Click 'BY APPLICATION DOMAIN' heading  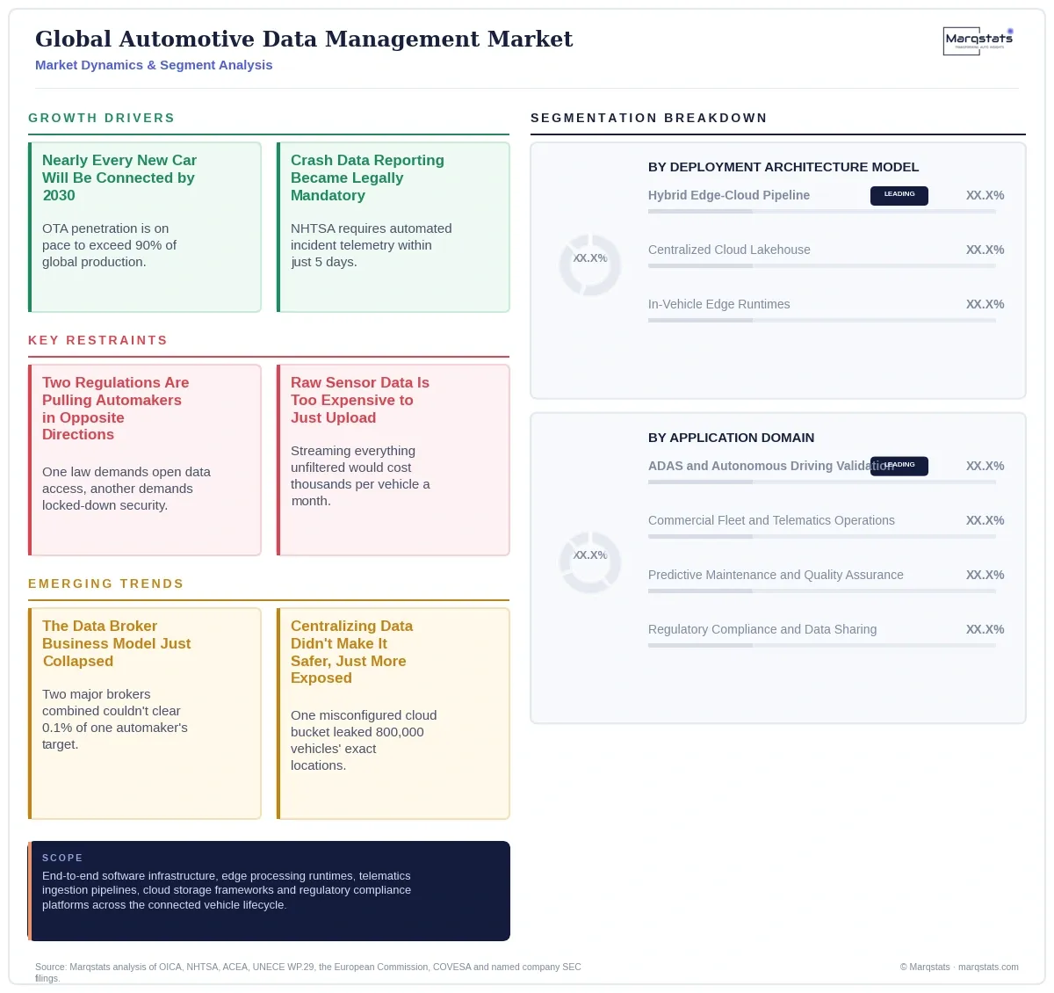pos(731,438)
